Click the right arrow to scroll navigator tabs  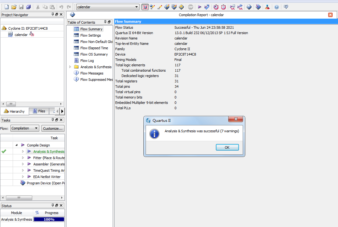tap(62, 111)
